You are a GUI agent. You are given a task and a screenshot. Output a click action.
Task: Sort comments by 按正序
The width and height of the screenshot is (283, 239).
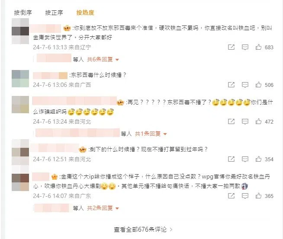(54, 13)
